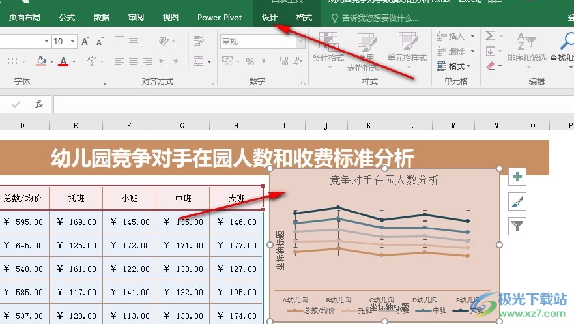Select column header G
Screen dimensions: 574x324
[182, 126]
